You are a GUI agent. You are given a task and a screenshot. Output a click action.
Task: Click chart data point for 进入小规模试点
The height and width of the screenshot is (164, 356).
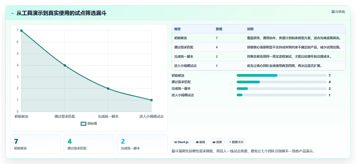[151, 100]
